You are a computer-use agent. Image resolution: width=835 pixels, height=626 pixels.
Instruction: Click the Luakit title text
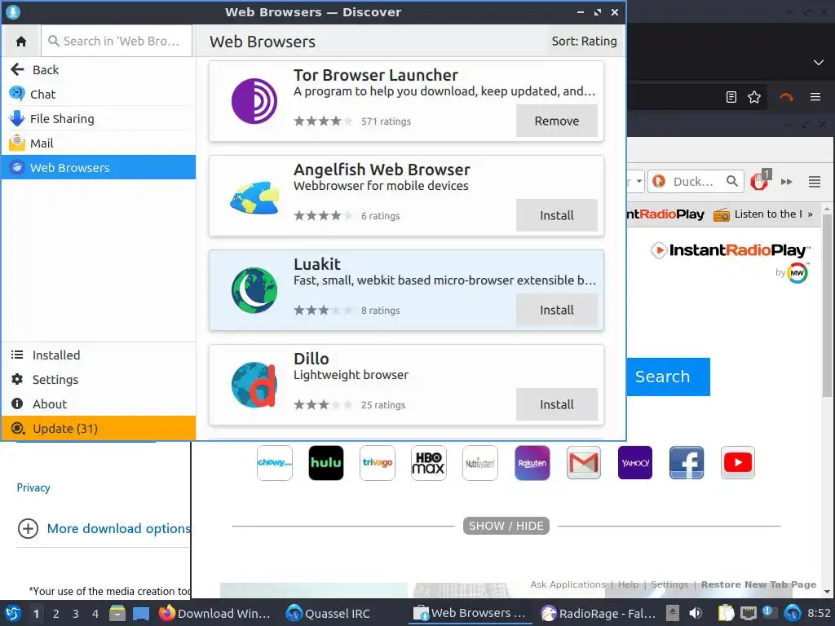(317, 264)
